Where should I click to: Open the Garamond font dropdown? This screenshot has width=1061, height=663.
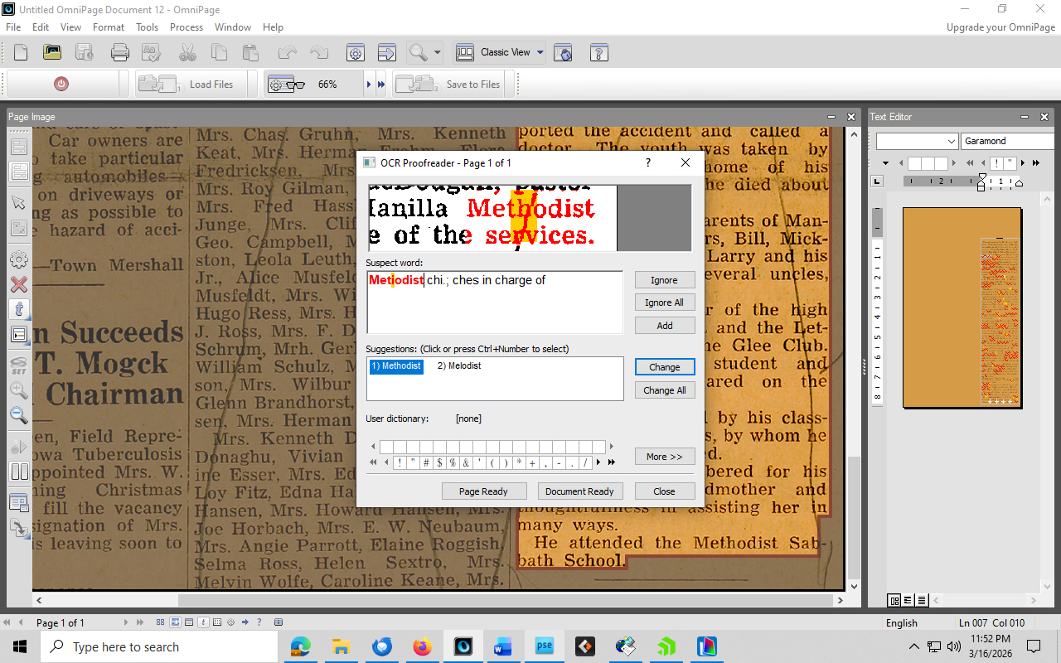pyautogui.click(x=1007, y=141)
